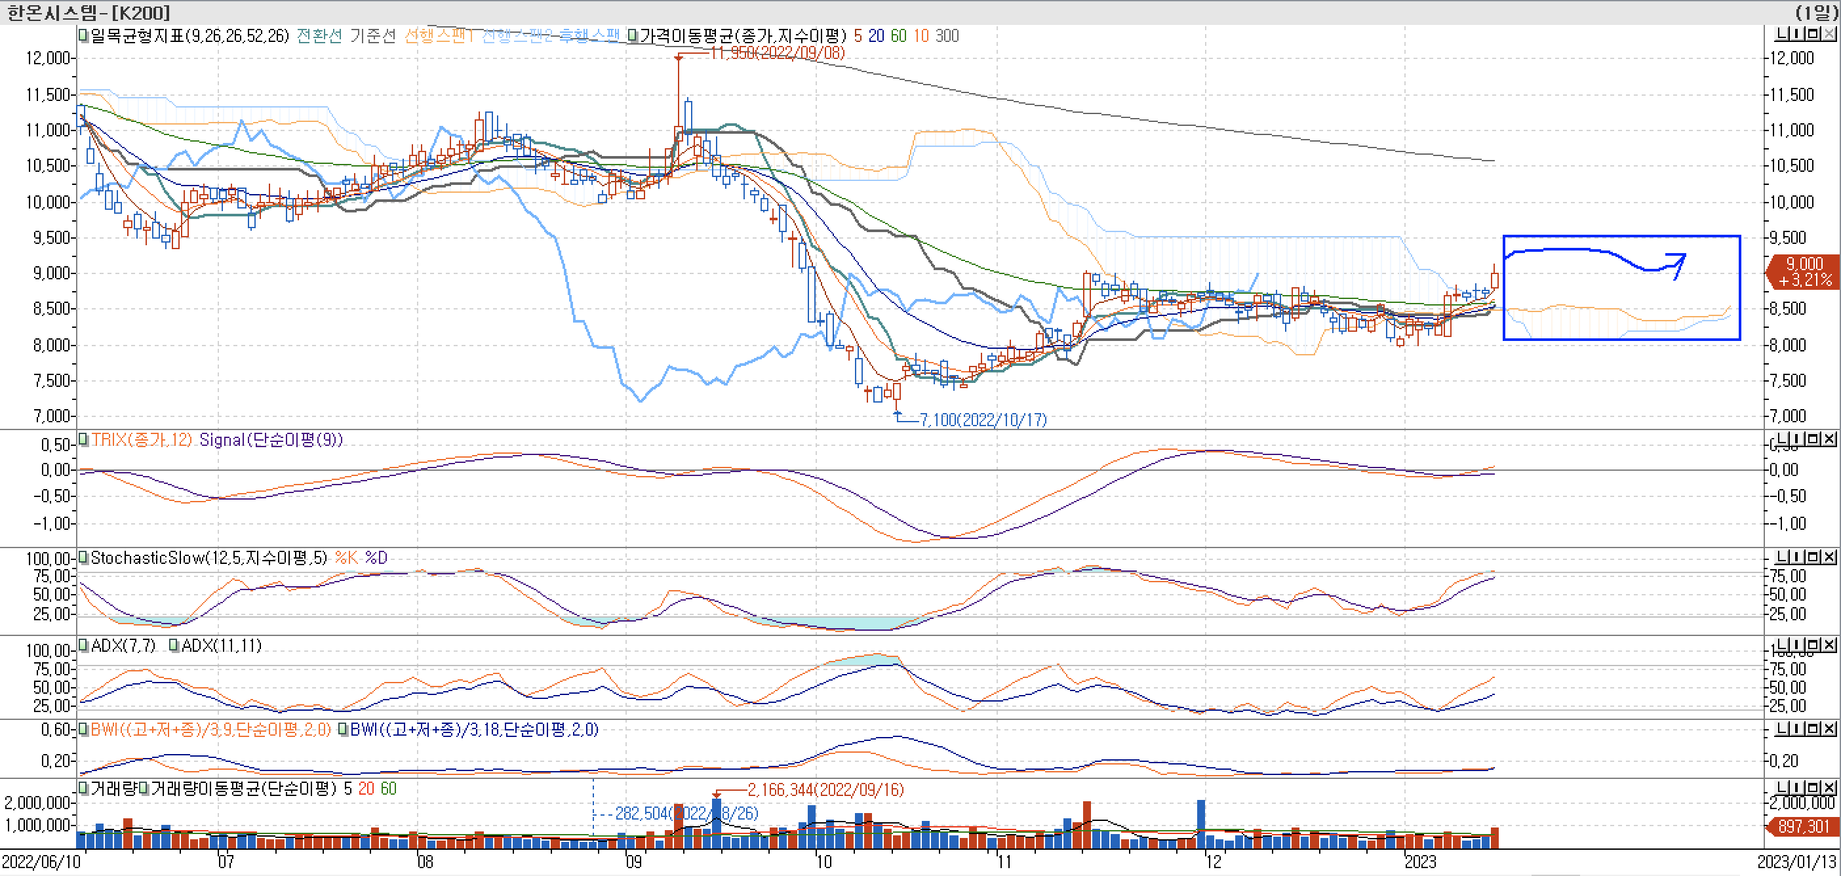Toggle the 거래량이동평균 marker box
This screenshot has height=876, width=1841.
(x=144, y=788)
